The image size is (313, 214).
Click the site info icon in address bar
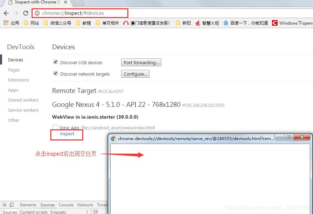point(37,13)
